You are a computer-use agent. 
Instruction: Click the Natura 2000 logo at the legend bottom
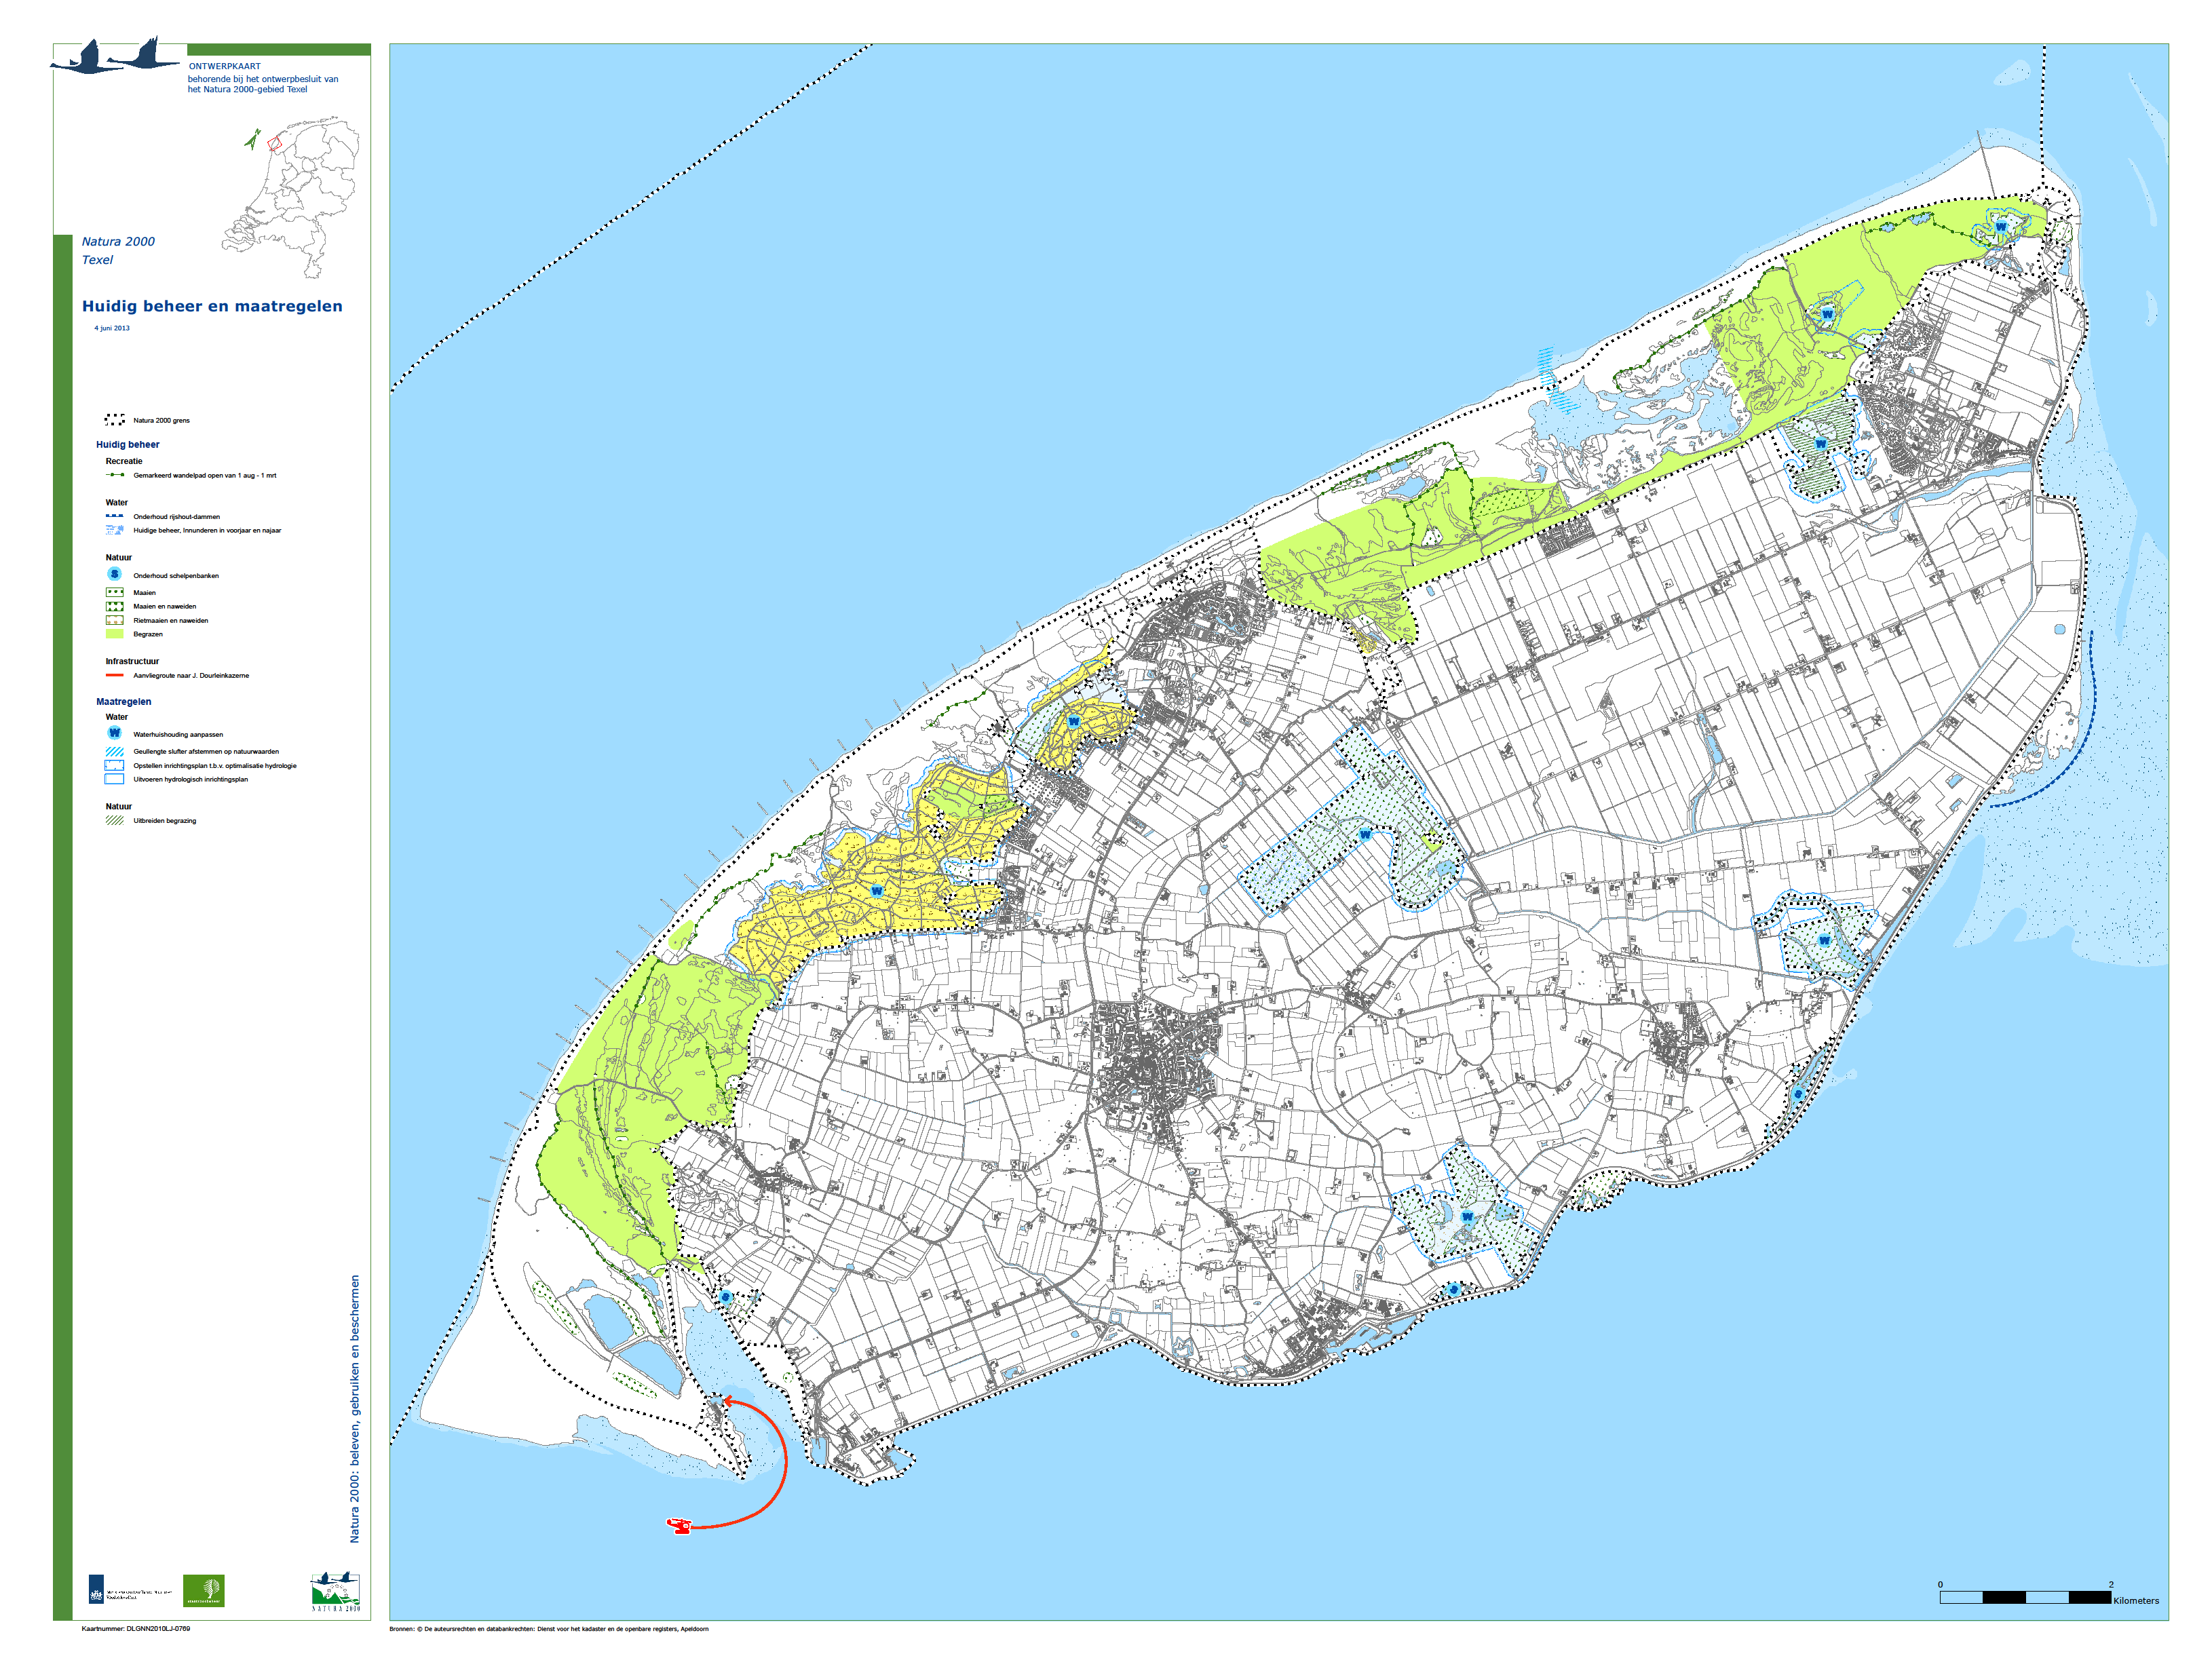coord(335,1591)
